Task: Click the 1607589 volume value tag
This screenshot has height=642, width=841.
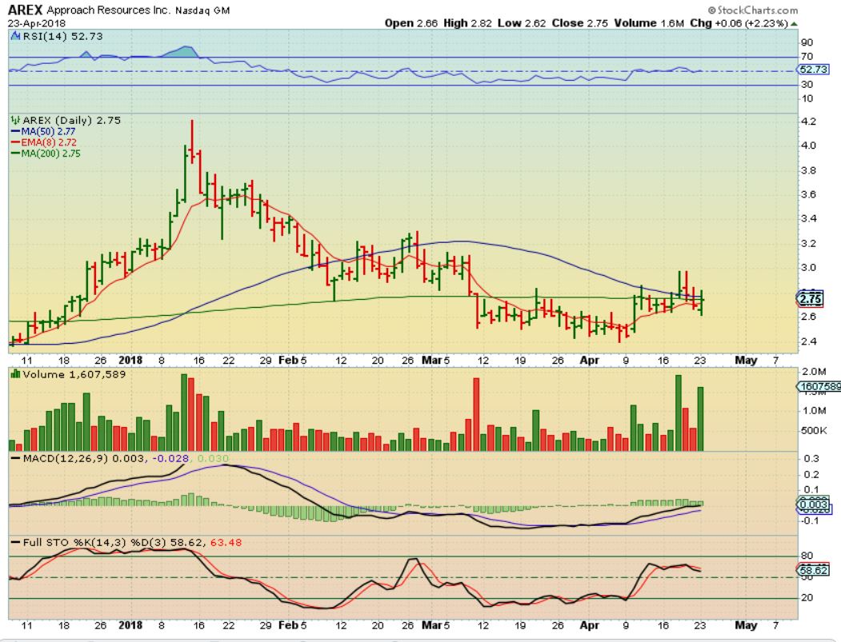Action: click(819, 386)
